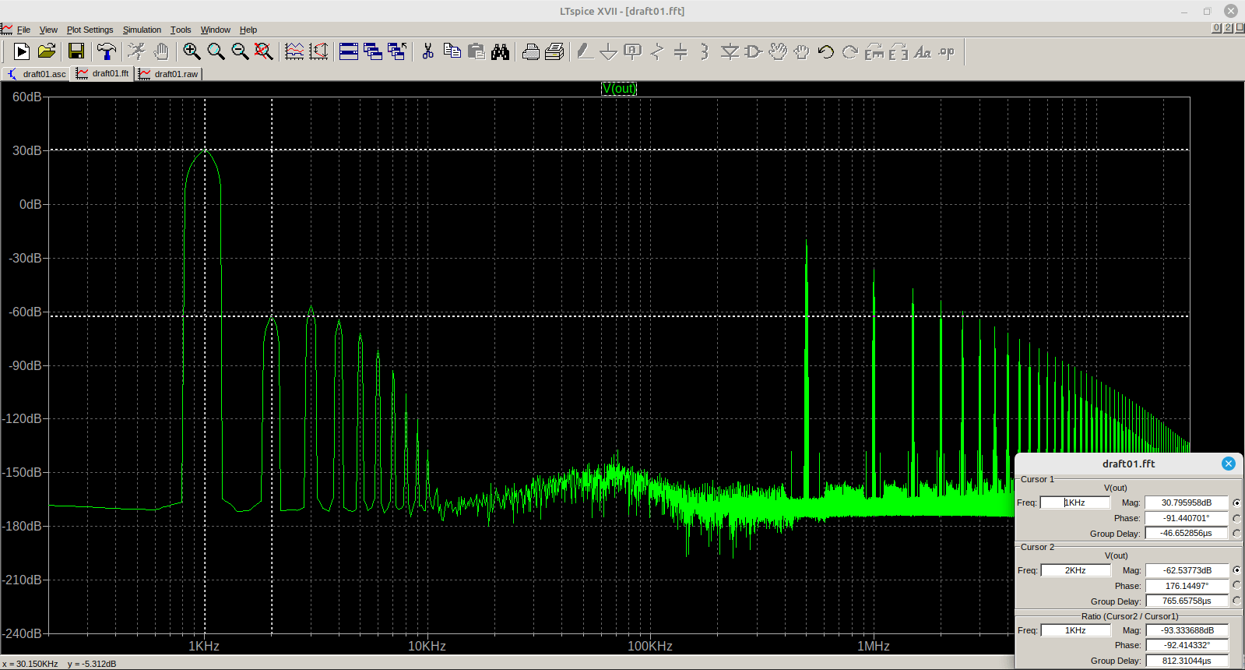Click the V(out) trace label
The width and height of the screenshot is (1245, 670).
(619, 89)
